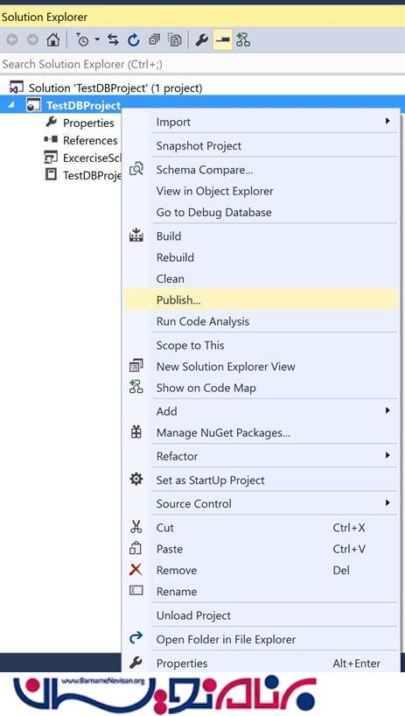This screenshot has width=405, height=716.
Task: Click the Sync with Active Document icon
Action: [x=113, y=40]
